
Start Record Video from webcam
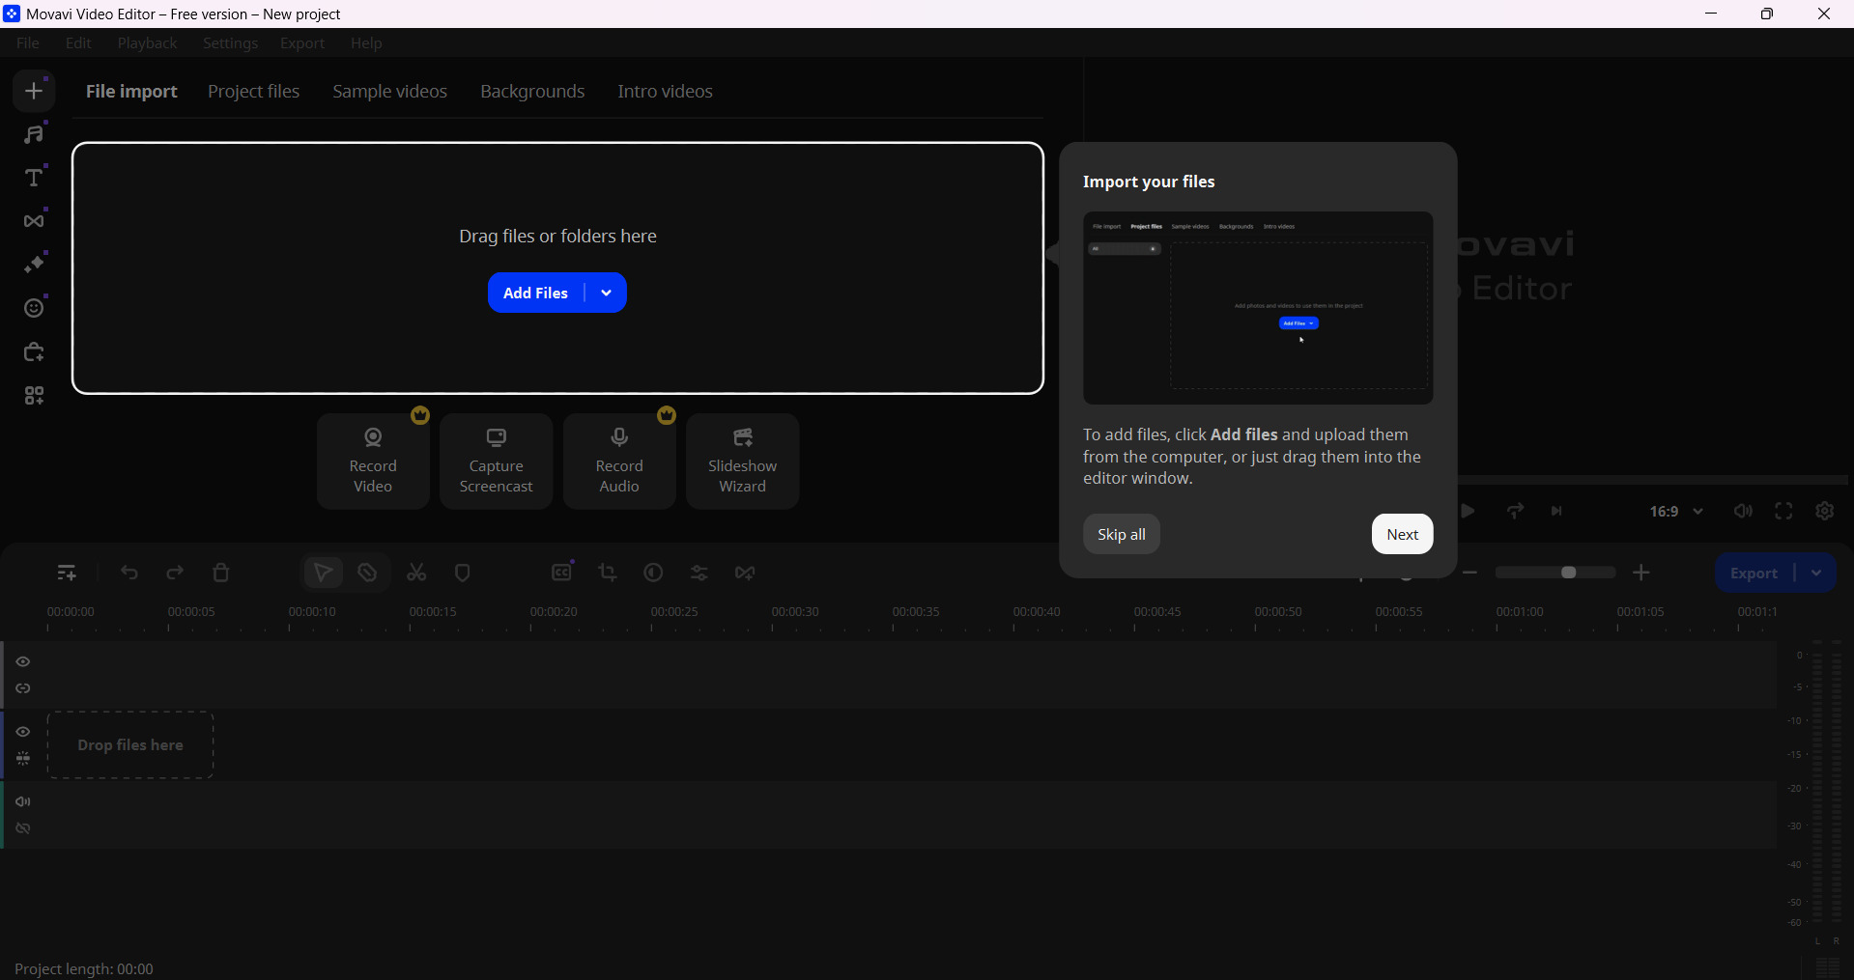373,462
